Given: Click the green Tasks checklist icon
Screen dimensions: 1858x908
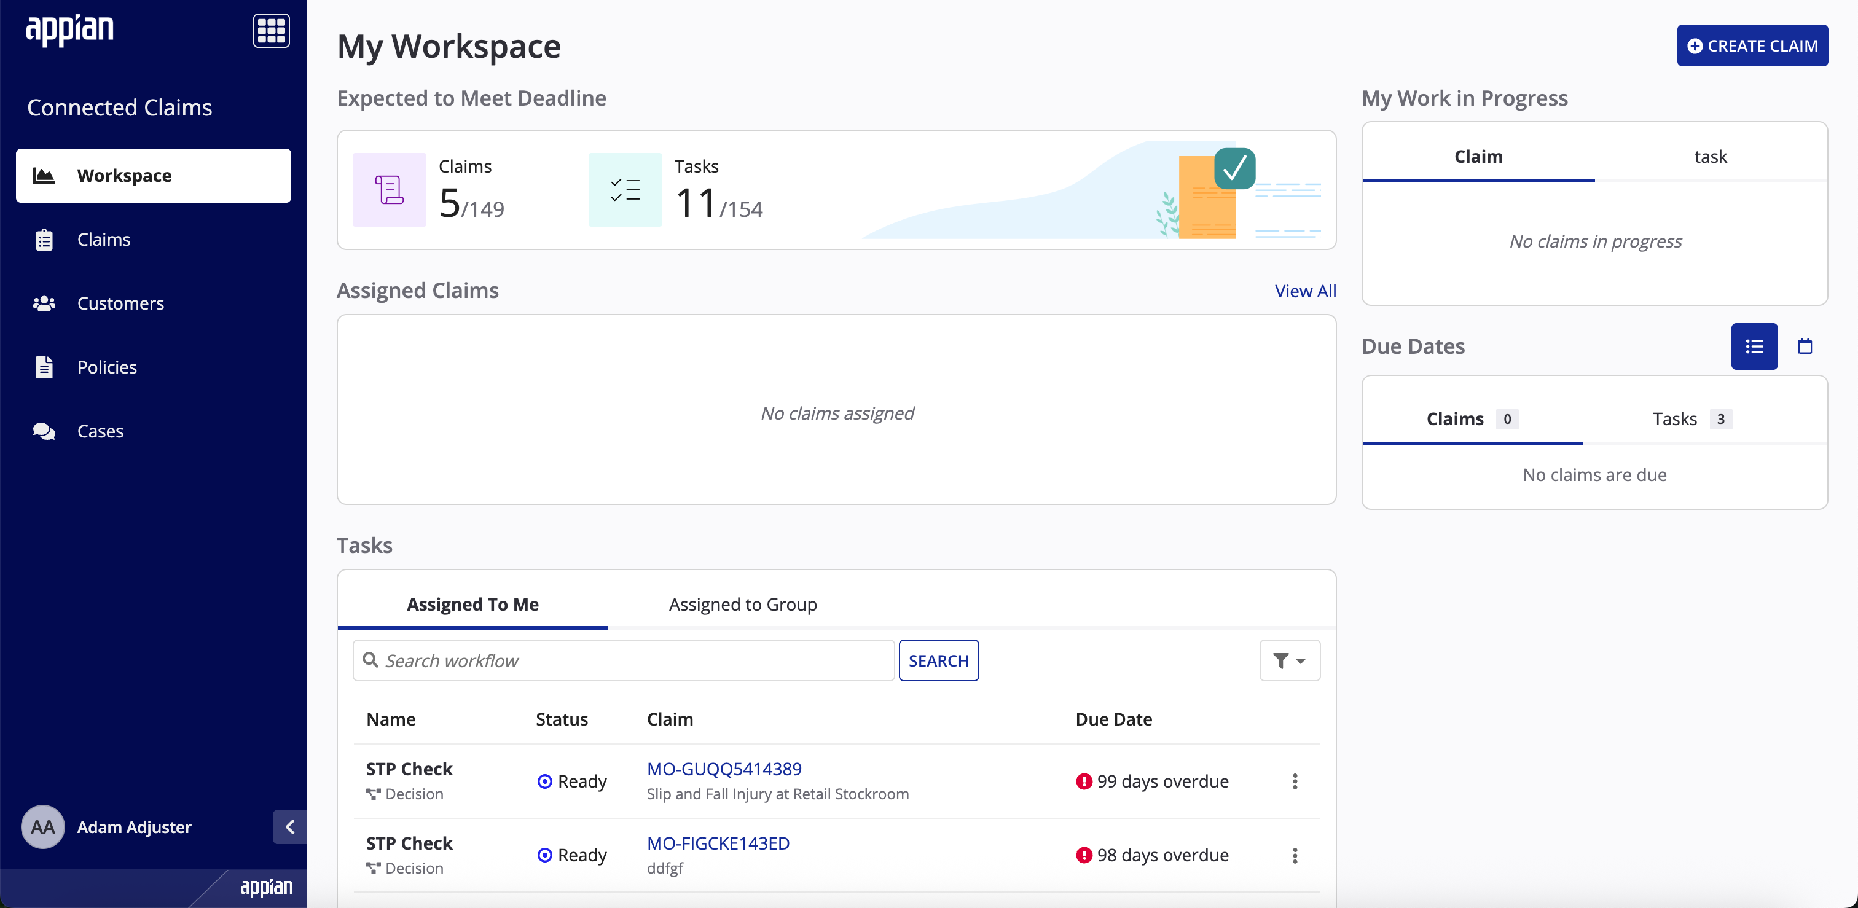Looking at the screenshot, I should coord(625,190).
